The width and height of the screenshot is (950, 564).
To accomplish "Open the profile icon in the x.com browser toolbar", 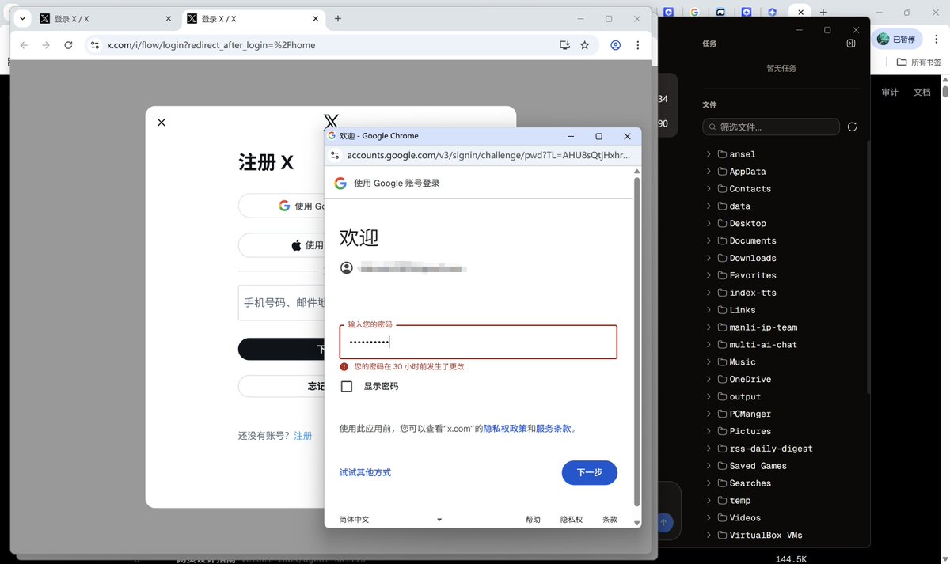I will tap(615, 45).
